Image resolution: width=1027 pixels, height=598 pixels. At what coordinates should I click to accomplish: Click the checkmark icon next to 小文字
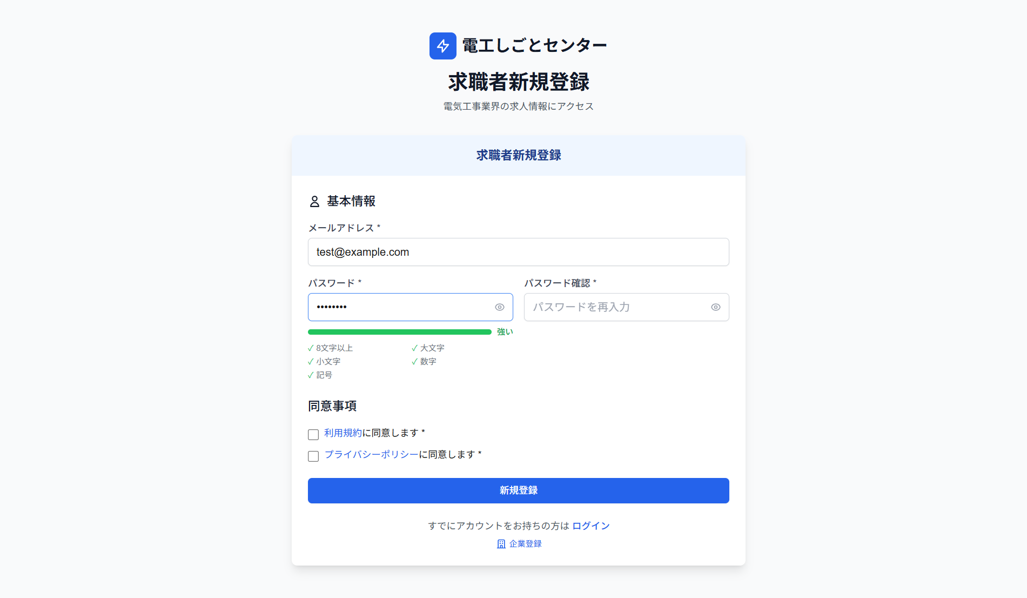(310, 361)
